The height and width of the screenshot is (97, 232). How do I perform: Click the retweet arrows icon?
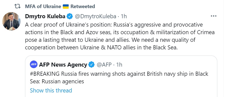[x=17, y=6]
